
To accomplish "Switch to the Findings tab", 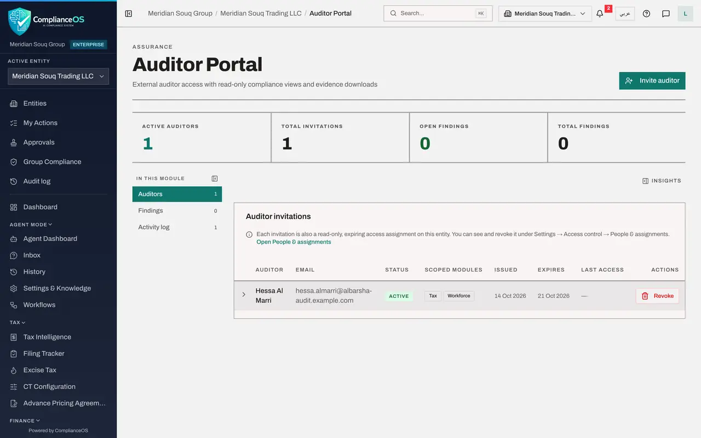I will (x=177, y=210).
